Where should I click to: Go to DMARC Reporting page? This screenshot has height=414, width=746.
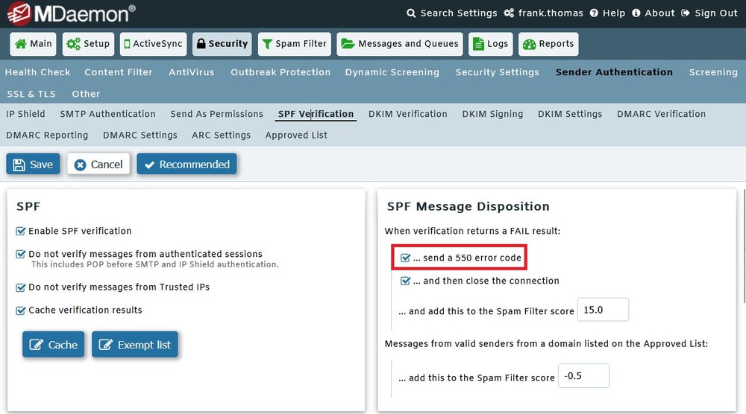(x=47, y=136)
